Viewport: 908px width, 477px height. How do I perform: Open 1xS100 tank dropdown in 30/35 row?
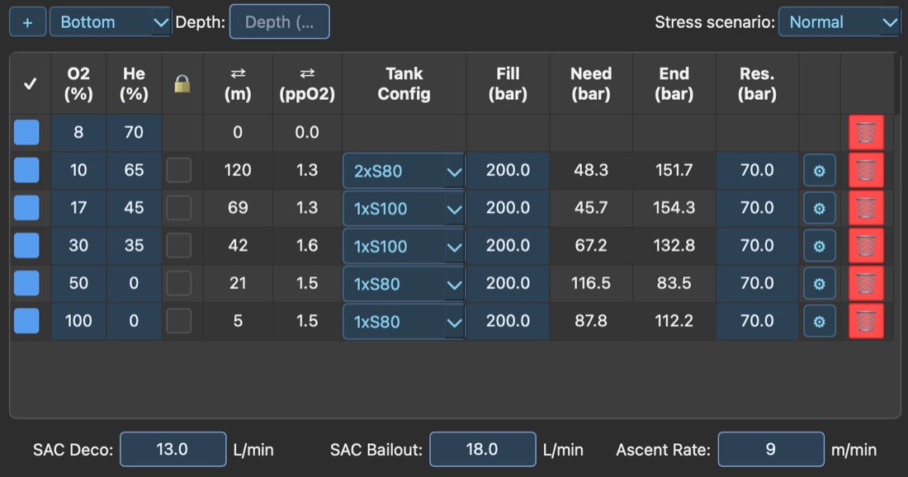pyautogui.click(x=404, y=246)
